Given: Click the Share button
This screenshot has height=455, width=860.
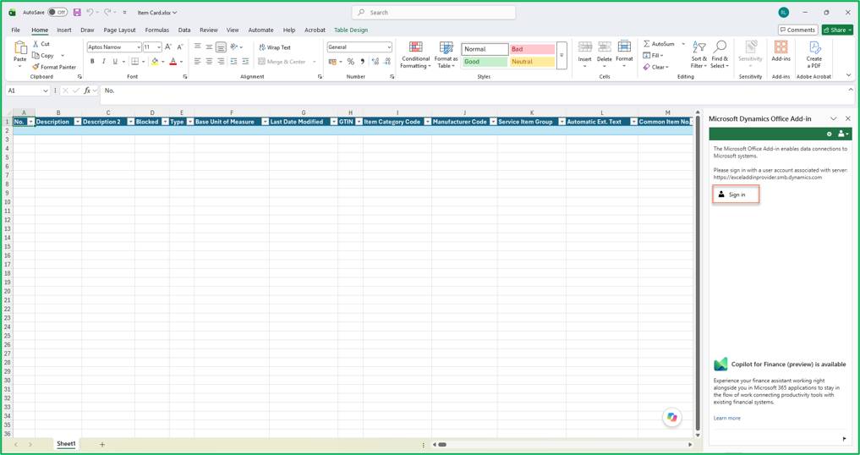Looking at the screenshot, I should click(837, 30).
